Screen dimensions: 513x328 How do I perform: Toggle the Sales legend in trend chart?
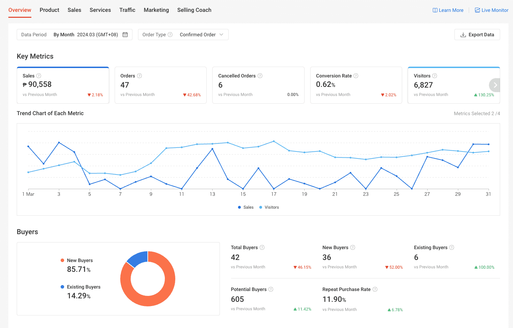[x=246, y=207]
